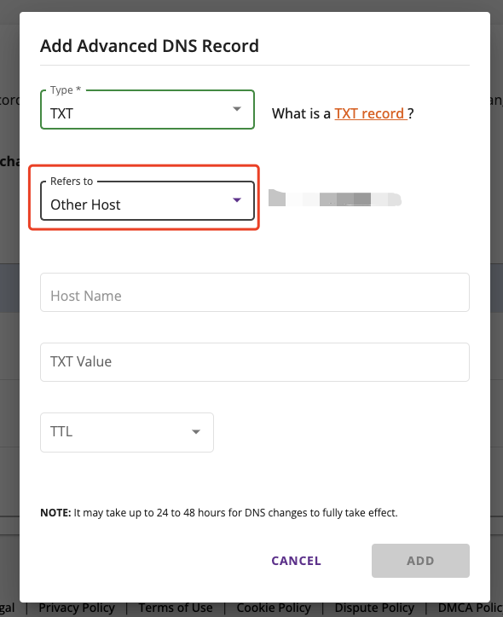Open the Privacy Policy footer link

pyautogui.click(x=77, y=608)
